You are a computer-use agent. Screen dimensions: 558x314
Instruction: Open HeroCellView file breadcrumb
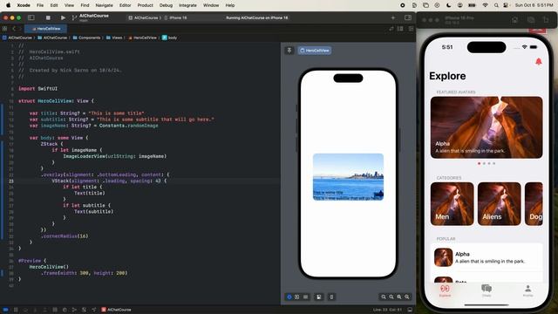pyautogui.click(x=142, y=38)
